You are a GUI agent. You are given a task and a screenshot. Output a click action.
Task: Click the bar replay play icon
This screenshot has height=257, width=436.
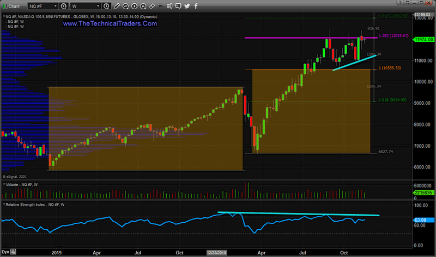134,6
